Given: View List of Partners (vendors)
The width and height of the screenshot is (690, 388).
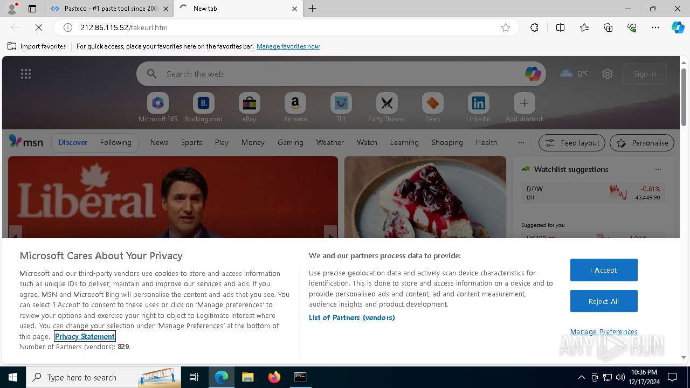Looking at the screenshot, I should 352,317.
